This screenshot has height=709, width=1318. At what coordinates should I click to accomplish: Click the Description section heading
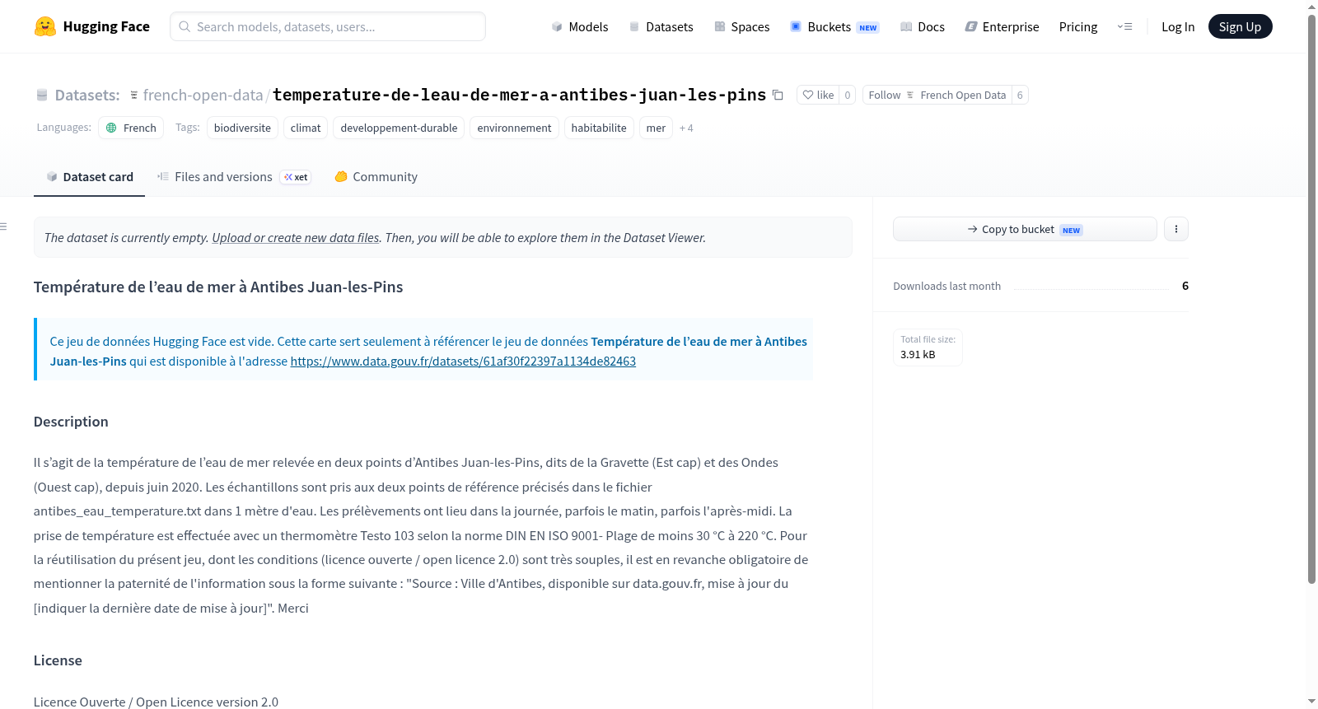(x=71, y=422)
